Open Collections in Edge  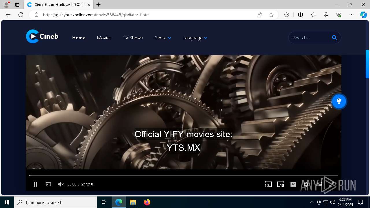pos(326,15)
